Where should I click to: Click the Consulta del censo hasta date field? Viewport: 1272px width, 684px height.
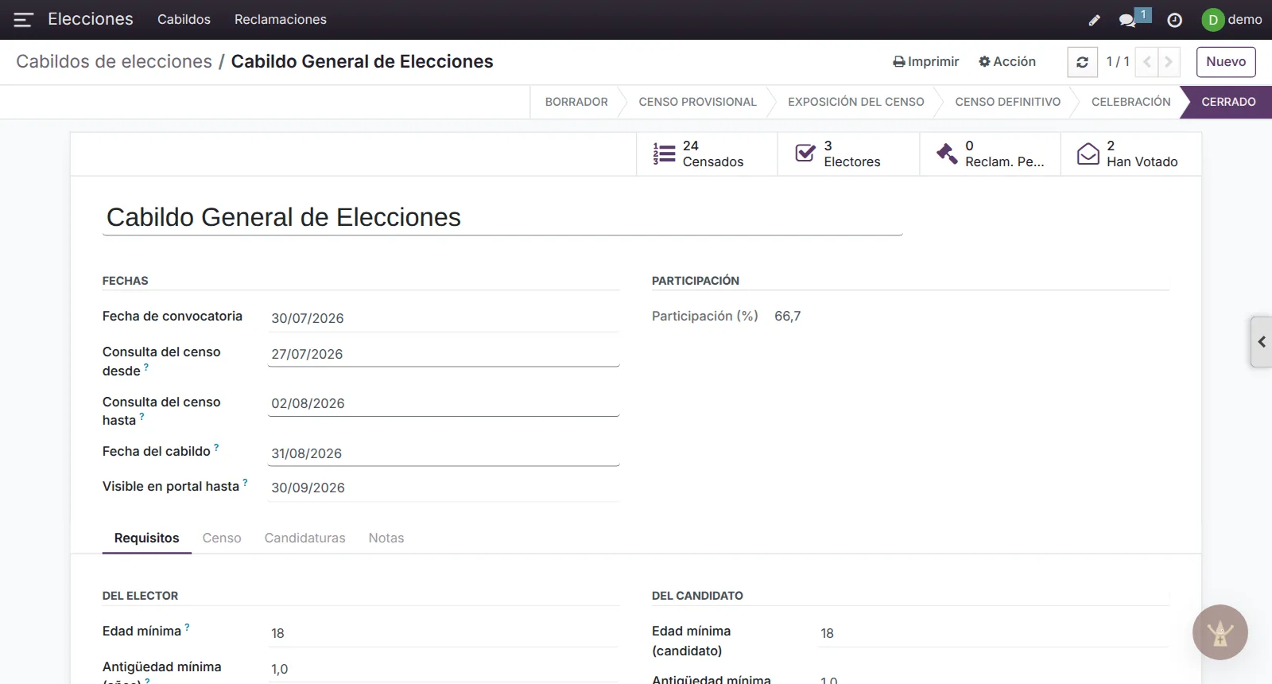coord(444,403)
